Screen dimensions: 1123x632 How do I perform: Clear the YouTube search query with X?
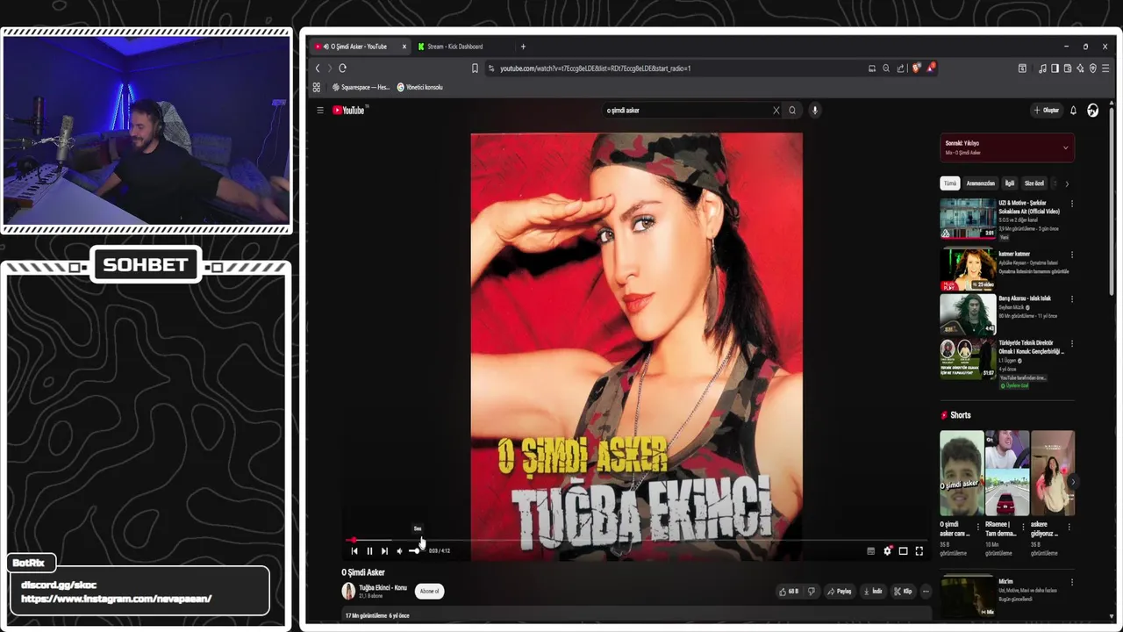coord(776,111)
